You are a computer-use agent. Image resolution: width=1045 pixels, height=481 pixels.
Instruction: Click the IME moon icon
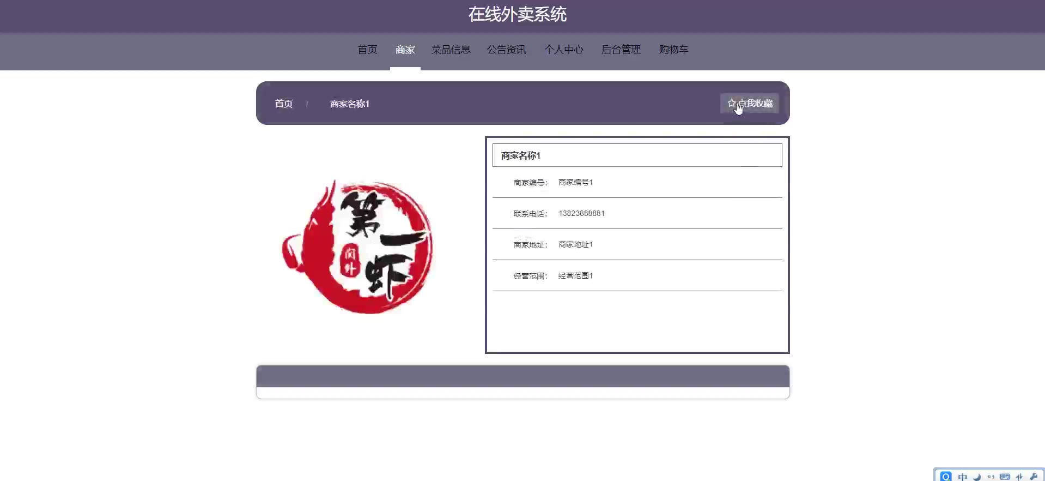(977, 477)
